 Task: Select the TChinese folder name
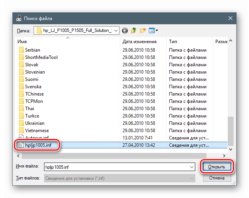[x=34, y=94]
